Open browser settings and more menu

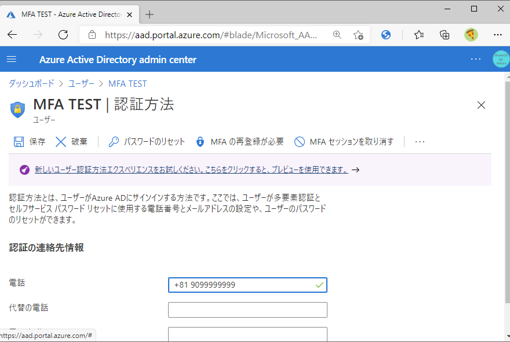[498, 35]
